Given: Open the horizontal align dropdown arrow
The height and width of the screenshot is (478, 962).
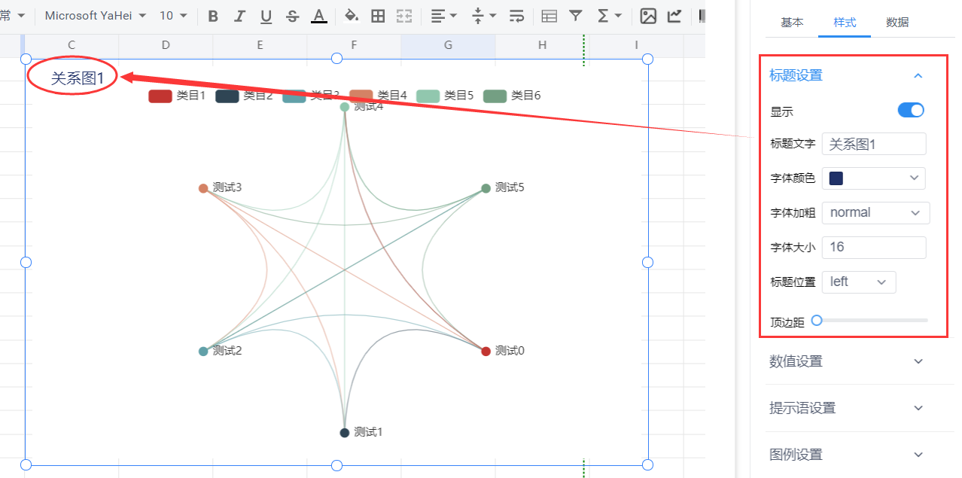Looking at the screenshot, I should 454,16.
